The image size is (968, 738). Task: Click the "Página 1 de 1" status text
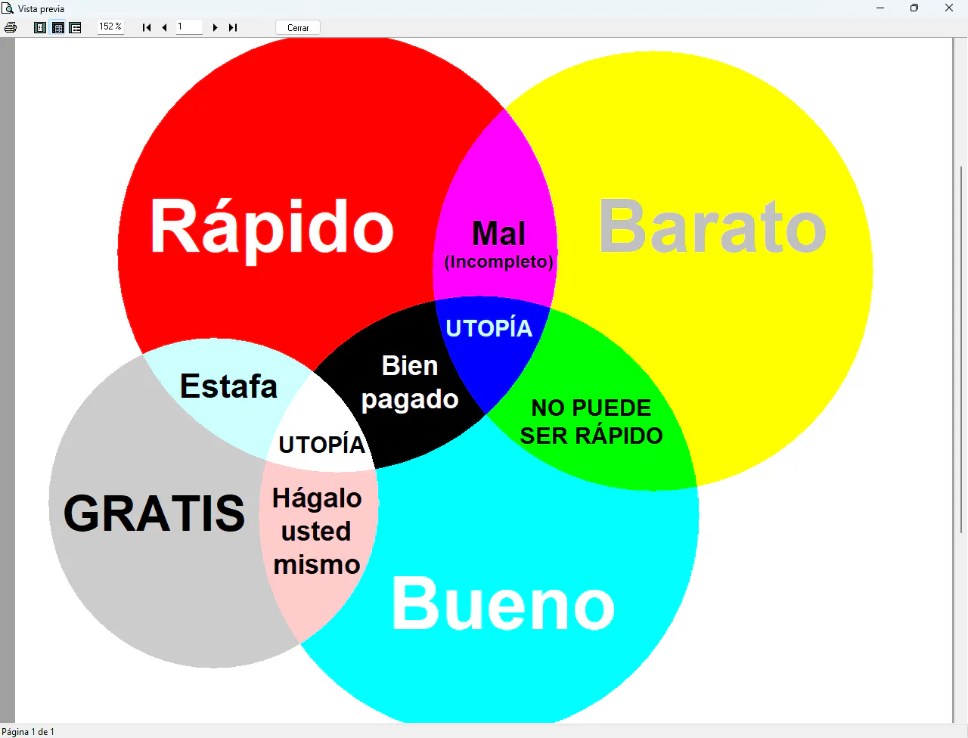click(28, 731)
